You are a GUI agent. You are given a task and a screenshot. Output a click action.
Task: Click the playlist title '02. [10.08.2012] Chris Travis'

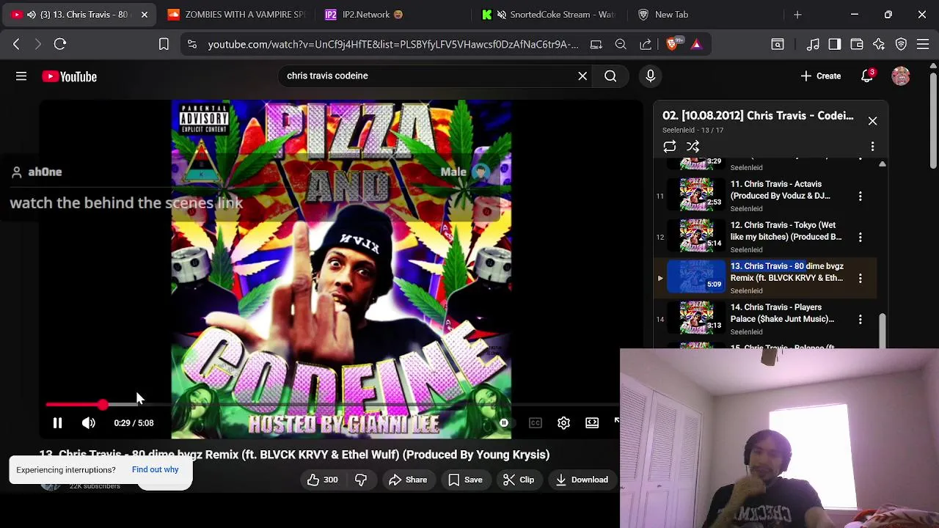click(x=758, y=116)
